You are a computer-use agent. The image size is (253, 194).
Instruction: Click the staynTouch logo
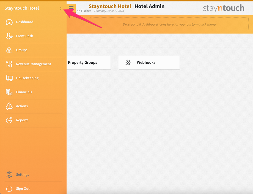pos(224,8)
